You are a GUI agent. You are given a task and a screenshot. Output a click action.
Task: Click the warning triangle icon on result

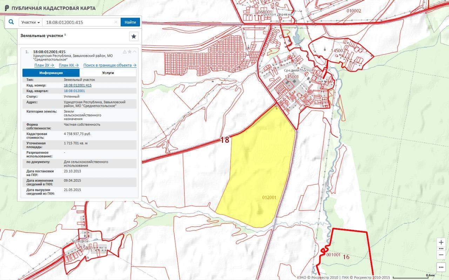click(x=125, y=52)
